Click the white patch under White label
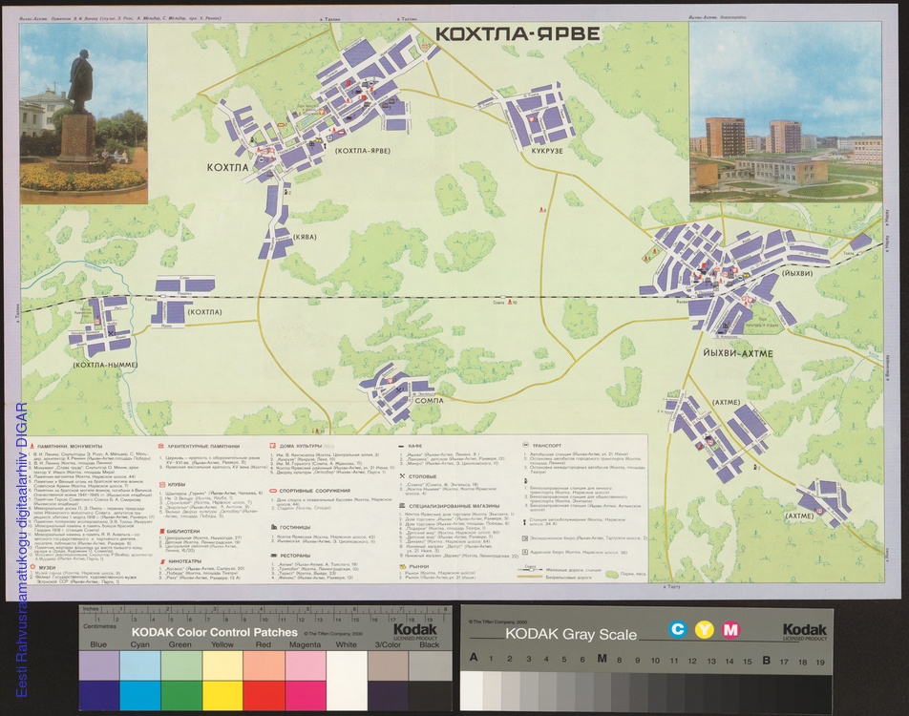Image resolution: width=909 pixels, height=716 pixels. tap(347, 680)
